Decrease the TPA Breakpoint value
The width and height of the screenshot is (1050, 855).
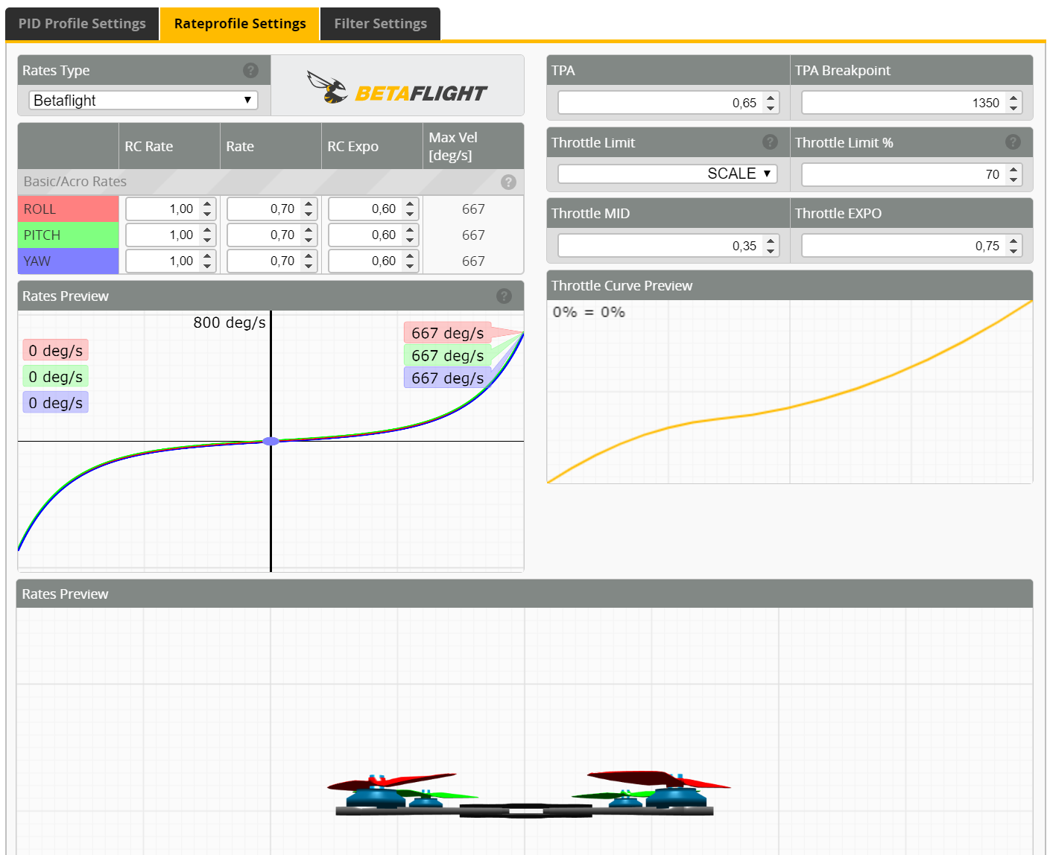tap(1013, 108)
